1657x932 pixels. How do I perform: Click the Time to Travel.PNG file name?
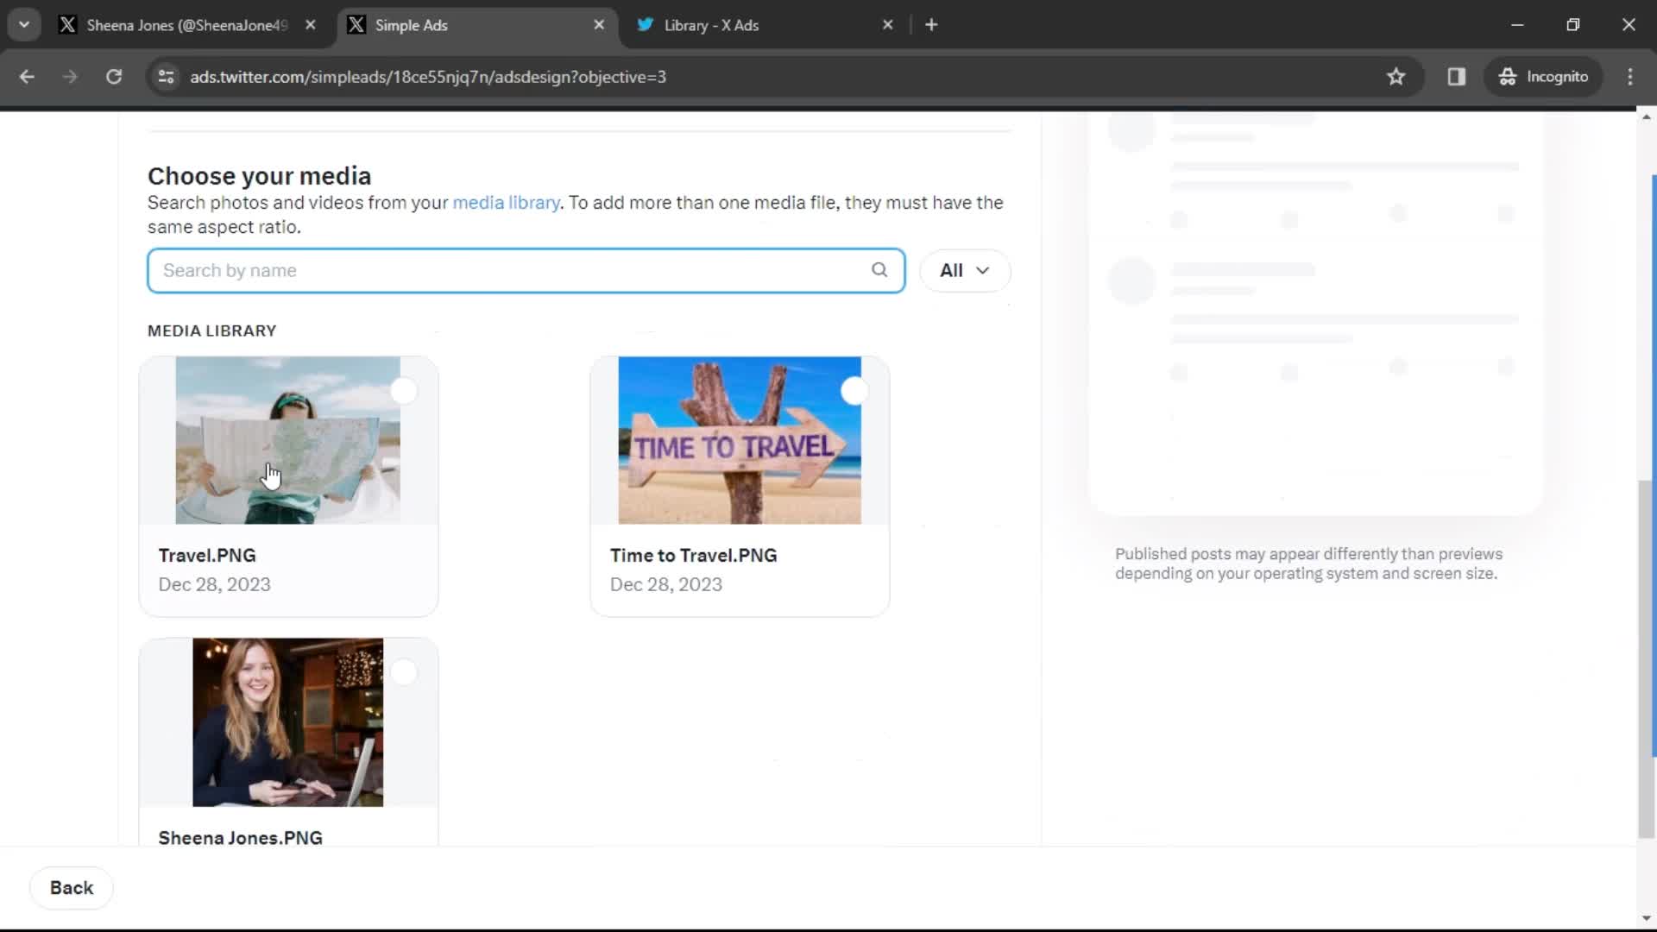click(x=693, y=555)
